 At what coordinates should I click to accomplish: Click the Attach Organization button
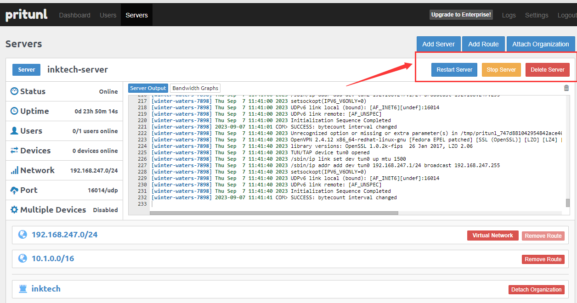point(540,44)
